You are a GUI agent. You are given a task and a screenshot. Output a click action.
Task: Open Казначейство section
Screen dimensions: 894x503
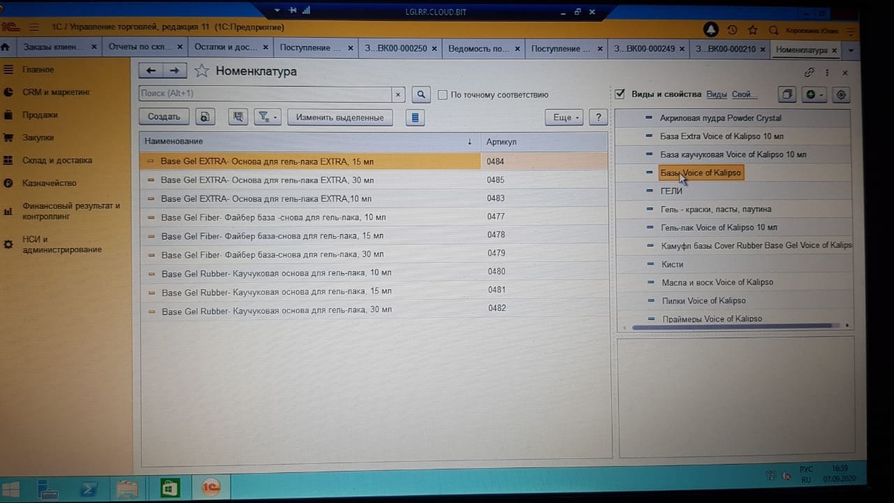pos(49,183)
